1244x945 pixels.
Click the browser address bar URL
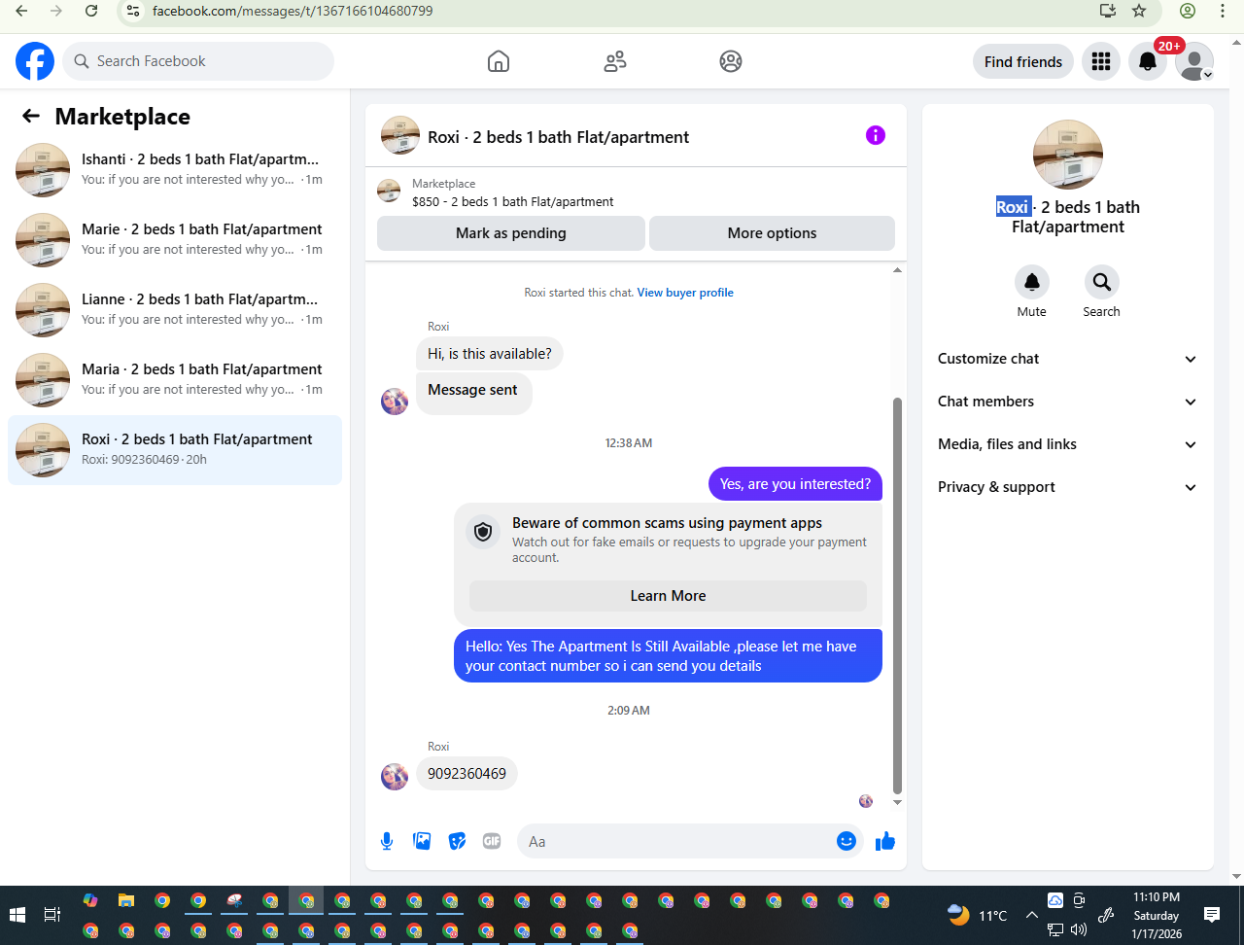[x=293, y=11]
